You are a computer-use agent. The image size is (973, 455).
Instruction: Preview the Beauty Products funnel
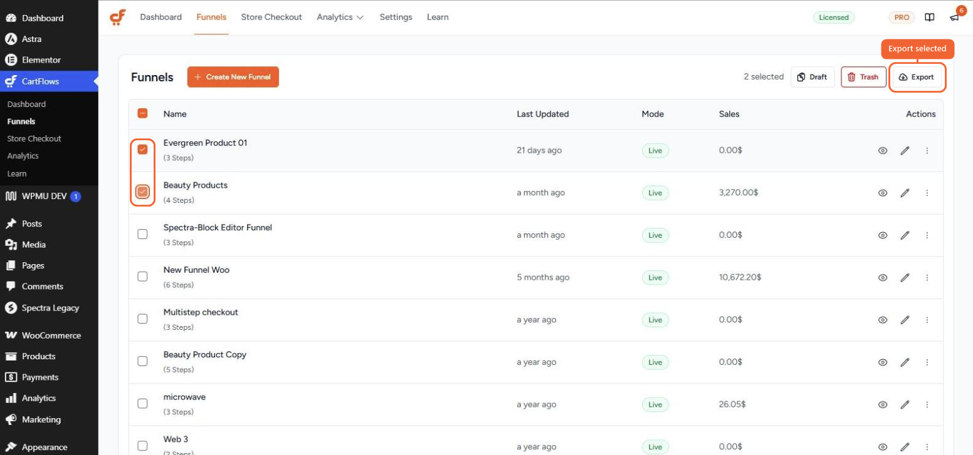[883, 193]
